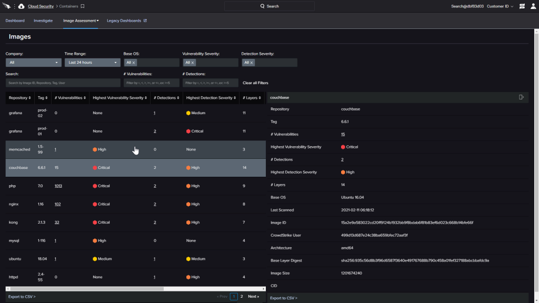Open the Detection Severity filter field

pyautogui.click(x=269, y=63)
